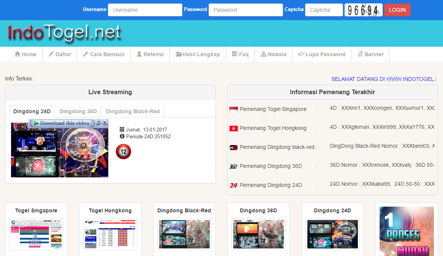Screen dimensions: 443x256
Task: Switch to the Dingdong 36D tab
Action: [78, 111]
